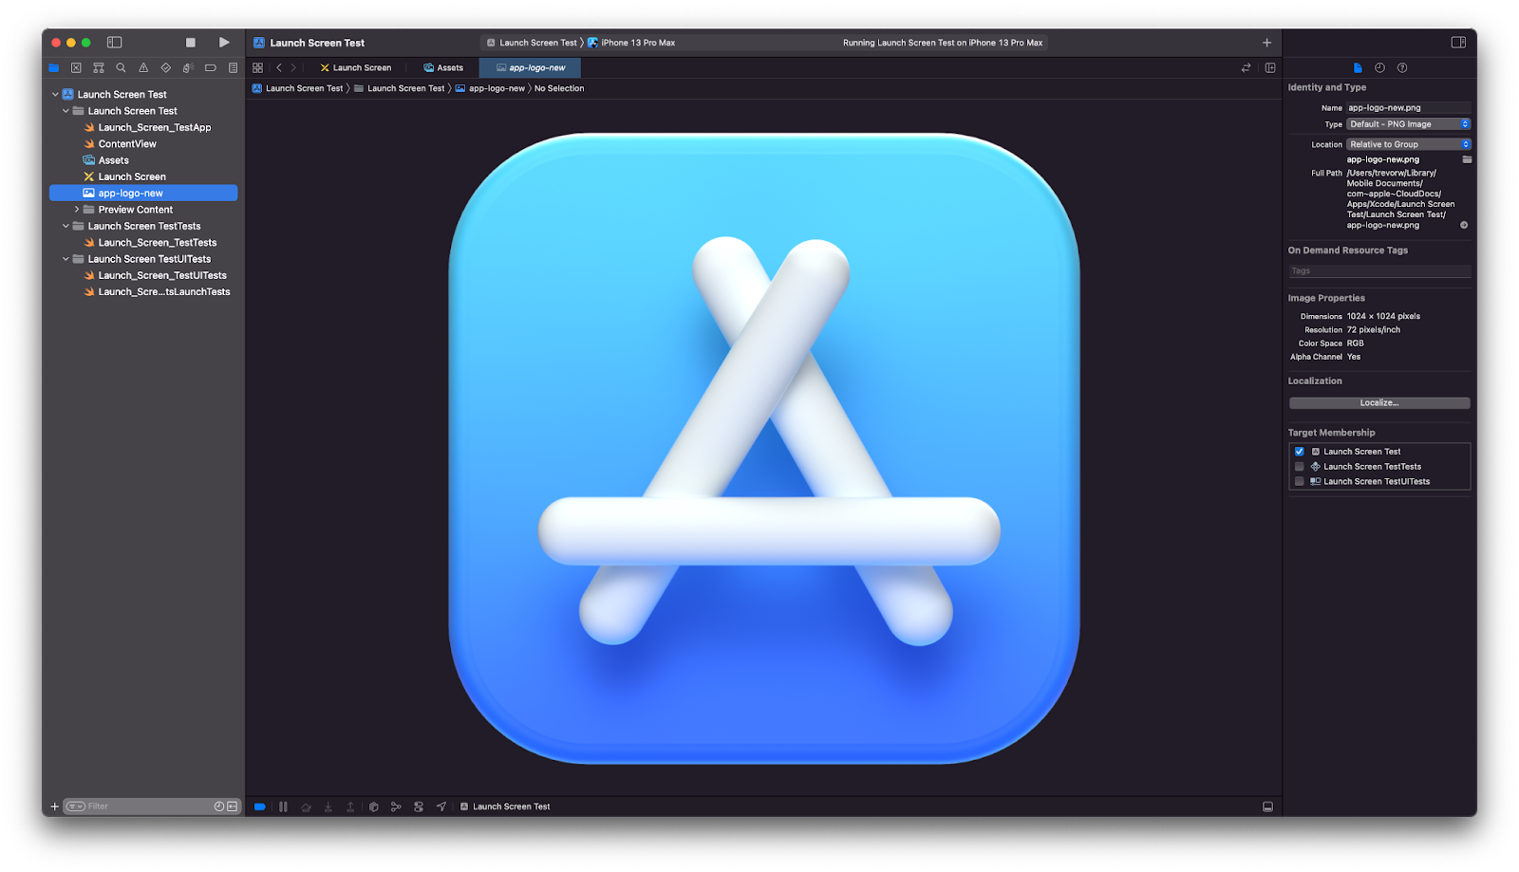Open the Location Relative to Group dropdown

click(1408, 144)
